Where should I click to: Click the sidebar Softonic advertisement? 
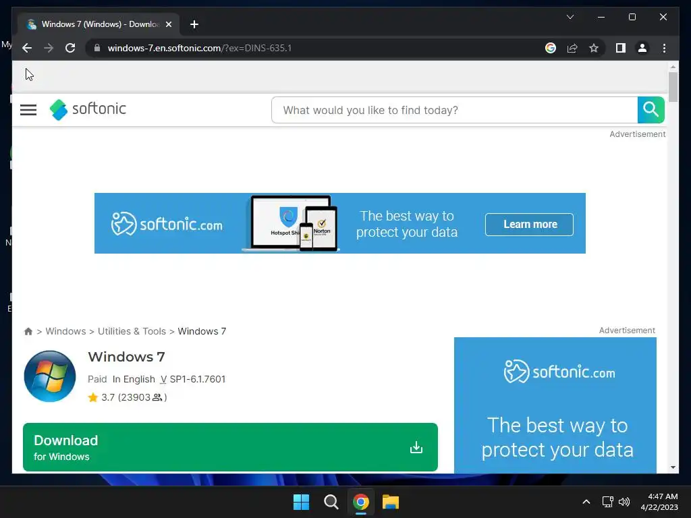(555, 405)
